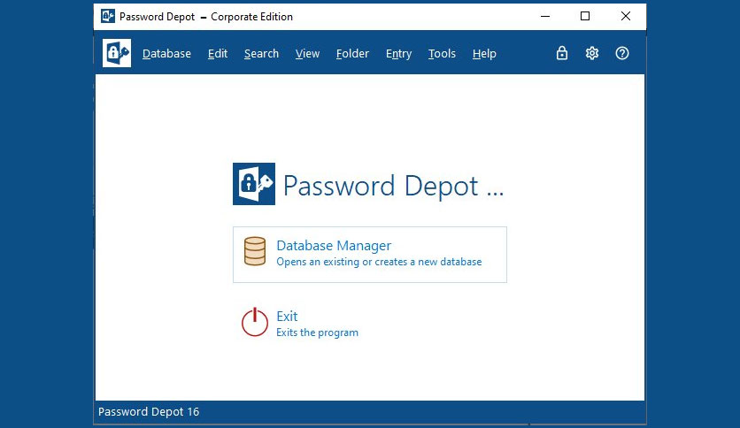Open the View menu
Image resolution: width=740 pixels, height=428 pixels.
pyautogui.click(x=307, y=54)
